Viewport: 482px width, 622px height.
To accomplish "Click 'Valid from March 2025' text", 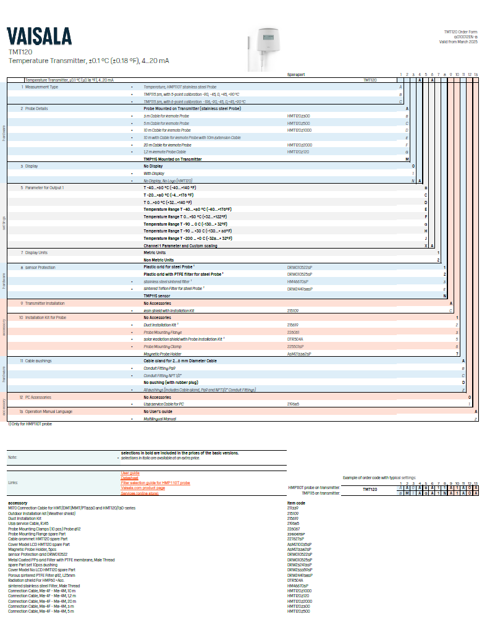I will click(x=459, y=41).
